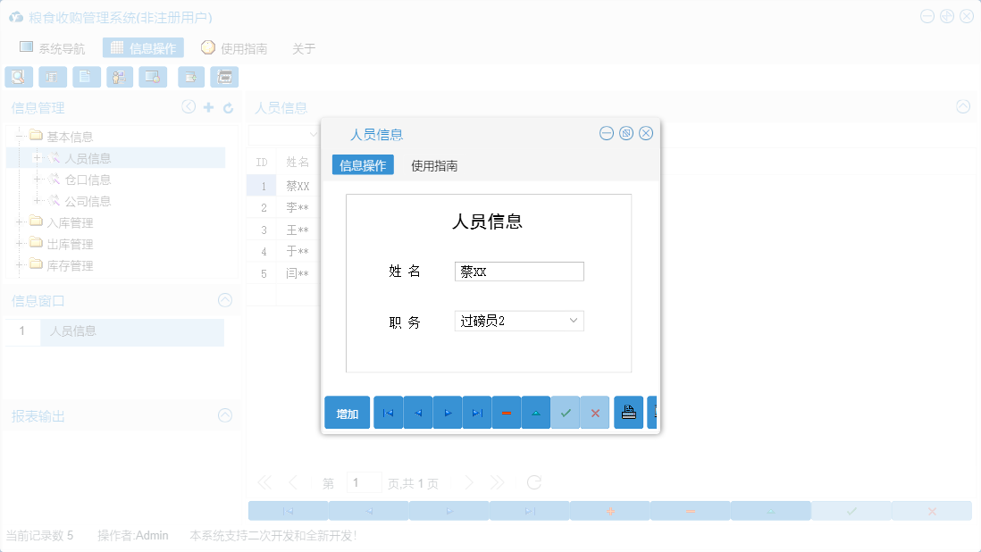The width and height of the screenshot is (981, 552).
Task: Click the personnel management toolbar icon
Action: pyautogui.click(x=120, y=77)
